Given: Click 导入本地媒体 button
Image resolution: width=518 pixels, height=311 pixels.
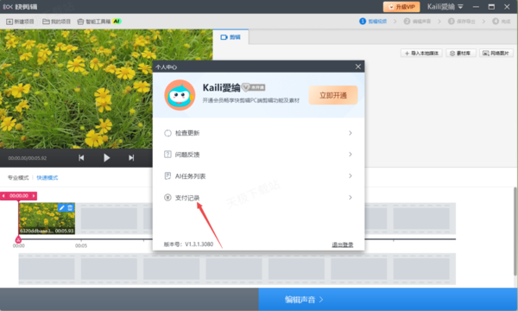Looking at the screenshot, I should 421,54.
